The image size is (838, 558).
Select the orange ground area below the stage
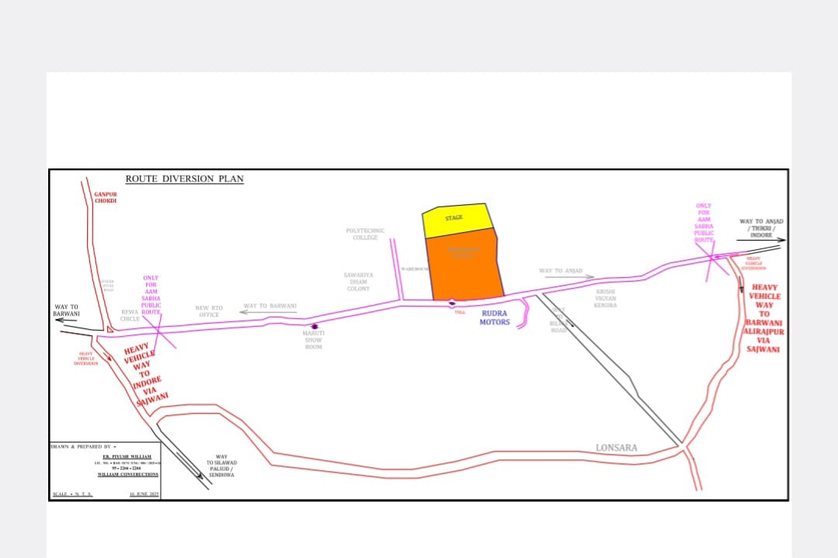[x=464, y=268]
